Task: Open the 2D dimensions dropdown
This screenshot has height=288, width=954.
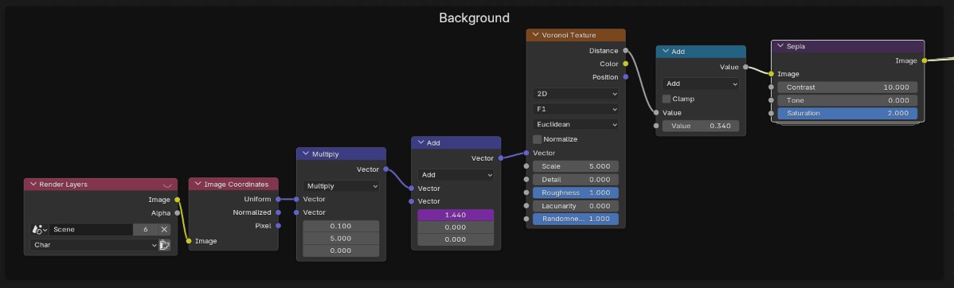Action: pyautogui.click(x=576, y=94)
